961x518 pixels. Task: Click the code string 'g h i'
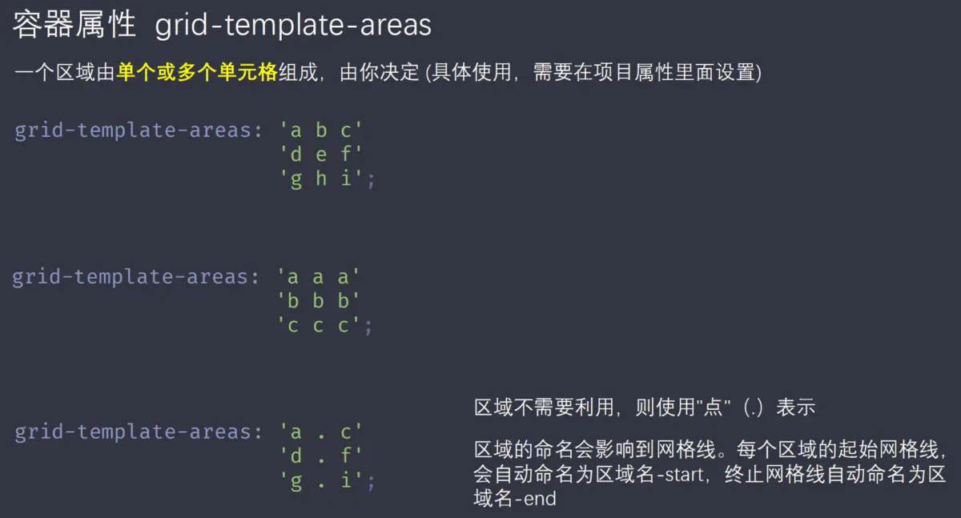click(321, 179)
